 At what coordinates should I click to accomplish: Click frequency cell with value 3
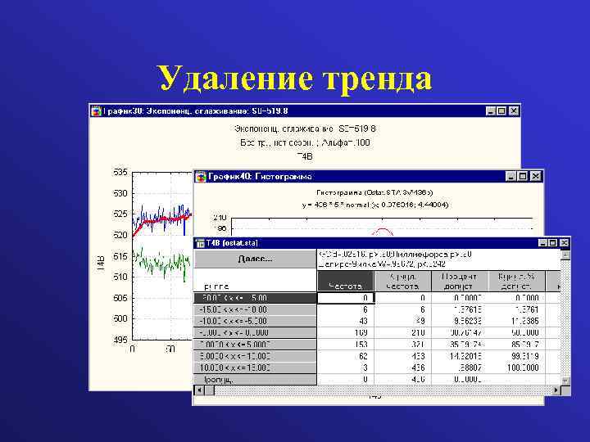pyautogui.click(x=346, y=368)
